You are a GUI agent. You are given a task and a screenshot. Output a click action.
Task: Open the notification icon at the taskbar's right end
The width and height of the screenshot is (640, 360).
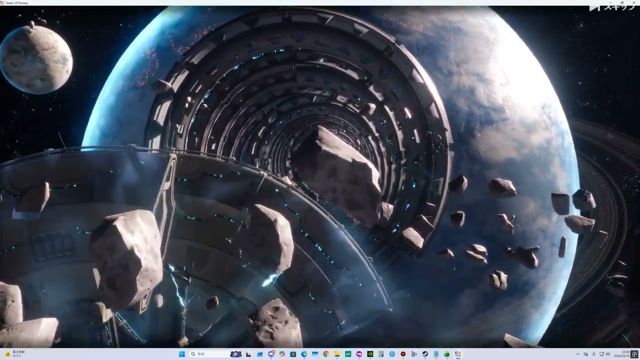634,354
